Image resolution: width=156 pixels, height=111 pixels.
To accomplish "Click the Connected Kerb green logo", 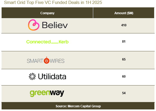I will (47, 42).
